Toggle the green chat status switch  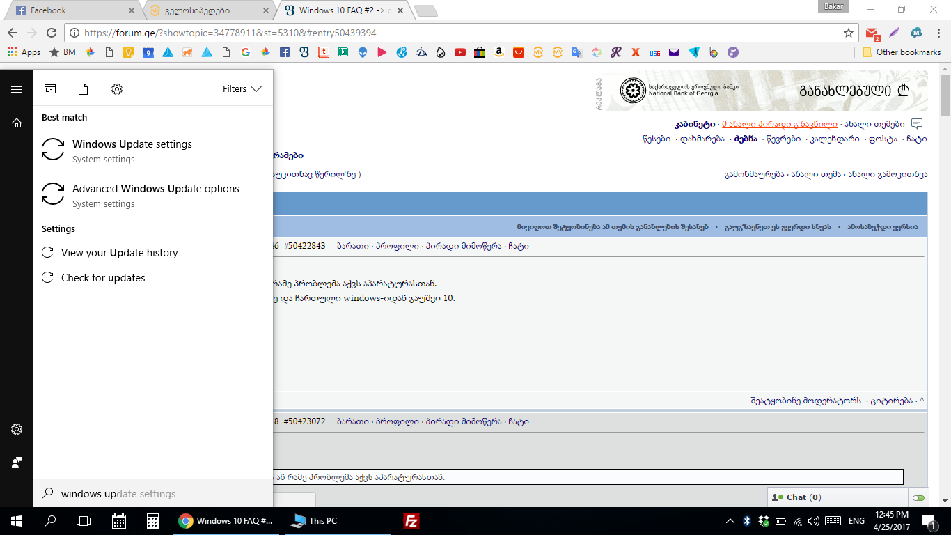coord(918,498)
